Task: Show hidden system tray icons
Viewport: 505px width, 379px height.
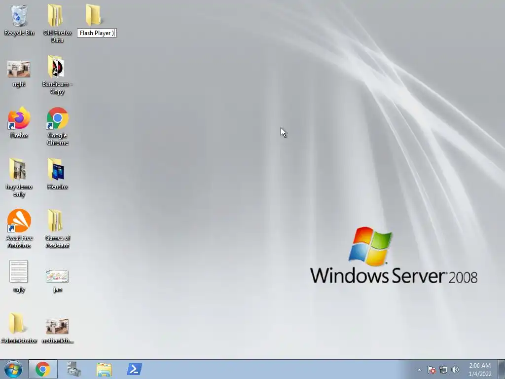Action: coord(419,370)
